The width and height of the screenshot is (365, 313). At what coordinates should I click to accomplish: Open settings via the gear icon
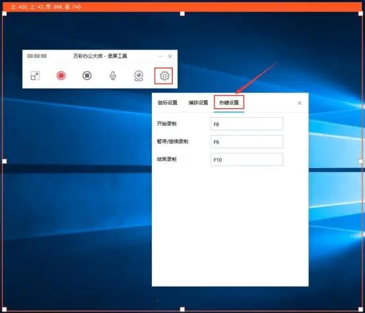[x=164, y=76]
